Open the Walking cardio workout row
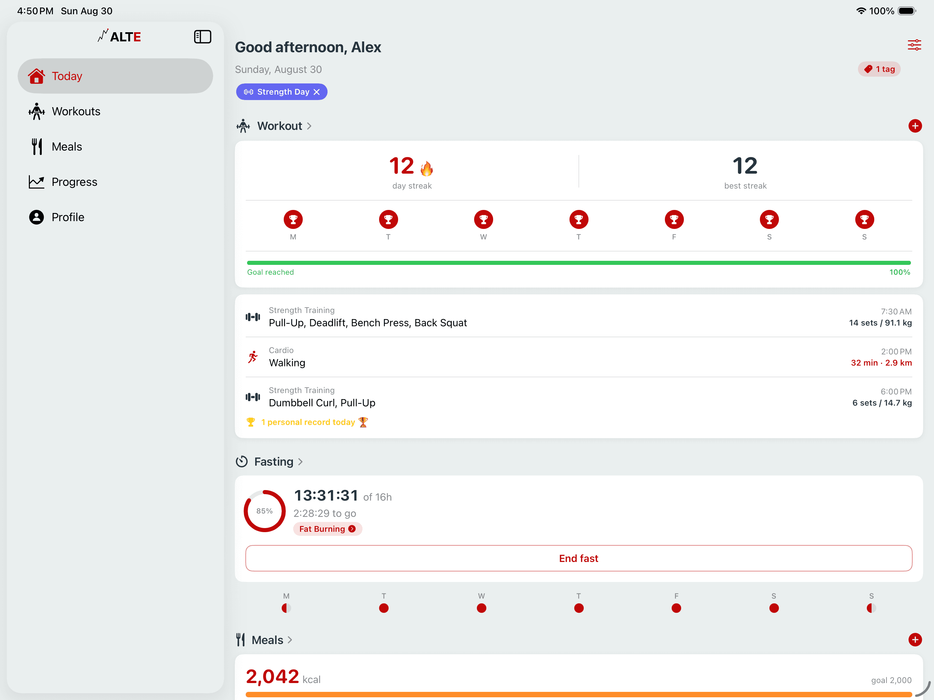 pos(578,357)
